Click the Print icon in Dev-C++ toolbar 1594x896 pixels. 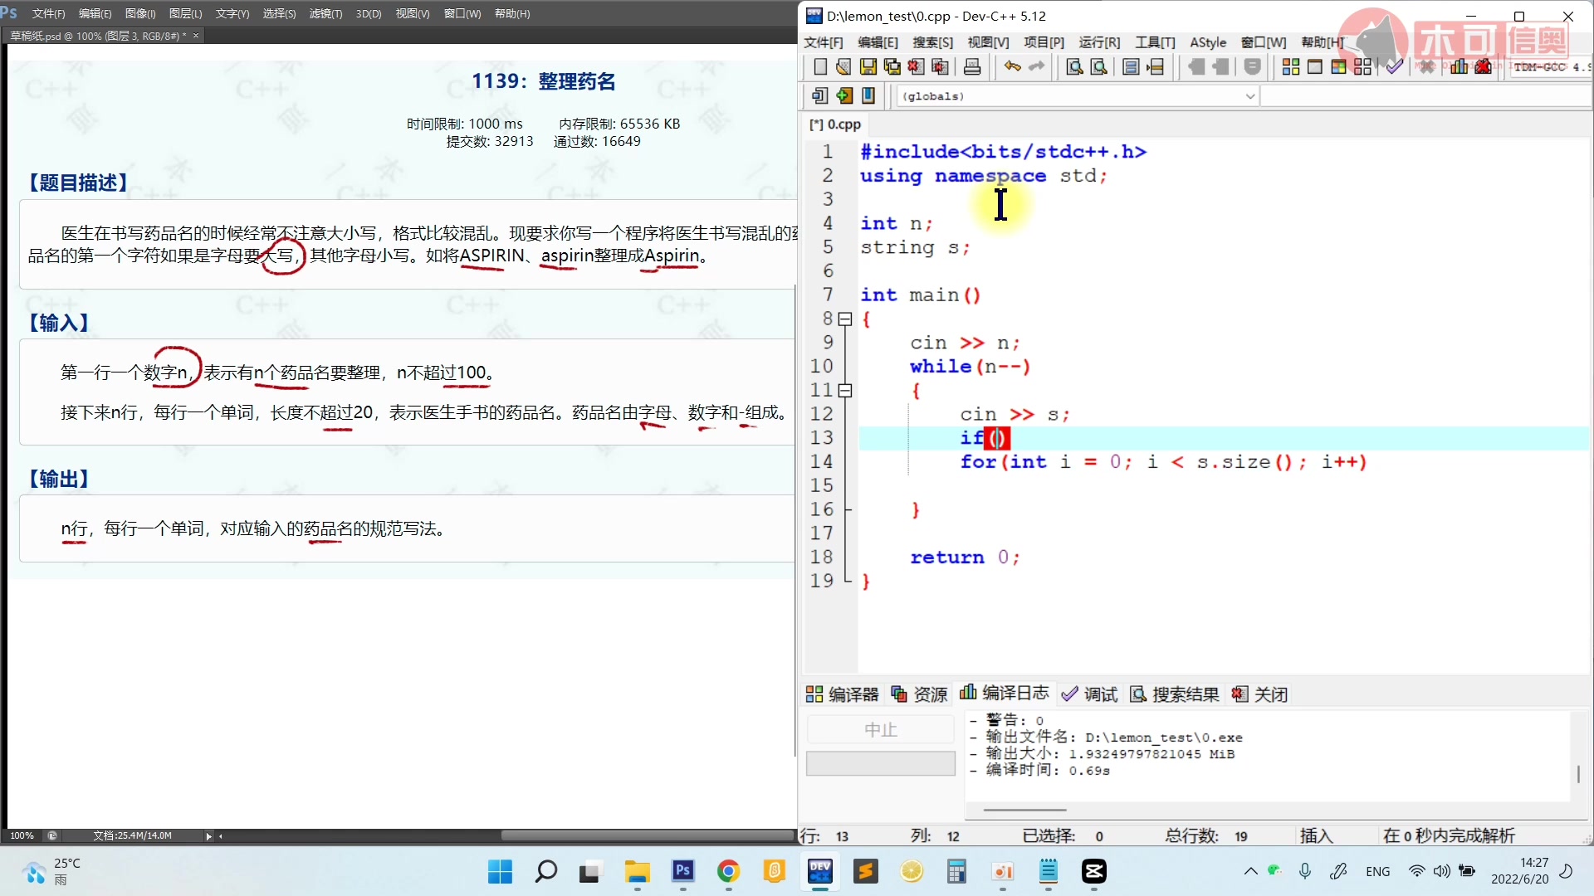click(972, 67)
